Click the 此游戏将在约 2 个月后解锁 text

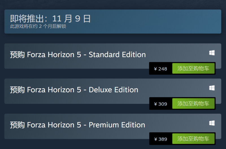tap(38, 26)
